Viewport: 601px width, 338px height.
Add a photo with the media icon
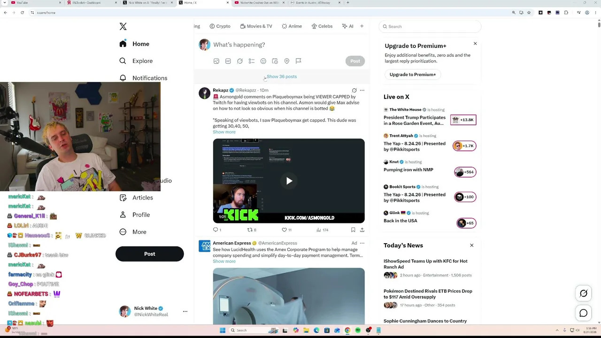coord(216,61)
